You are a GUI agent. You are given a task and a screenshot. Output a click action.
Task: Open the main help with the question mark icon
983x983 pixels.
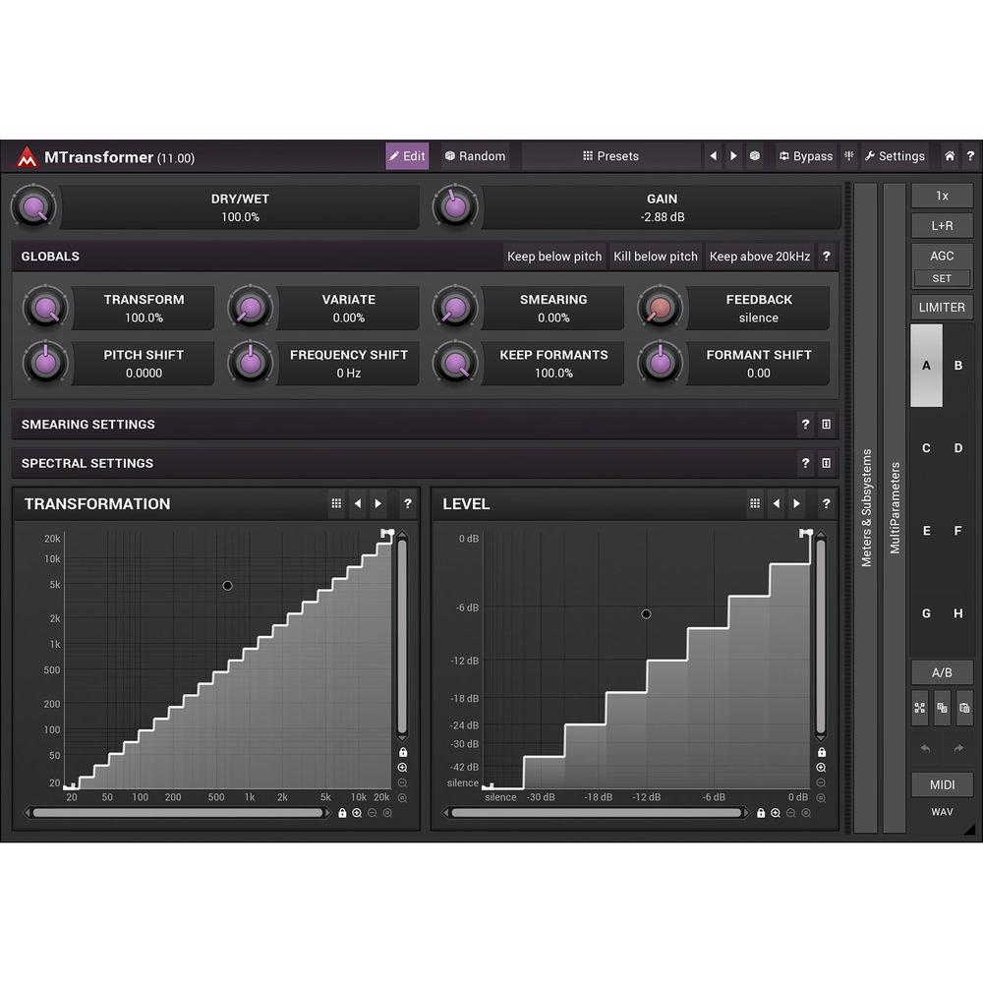[x=970, y=155]
